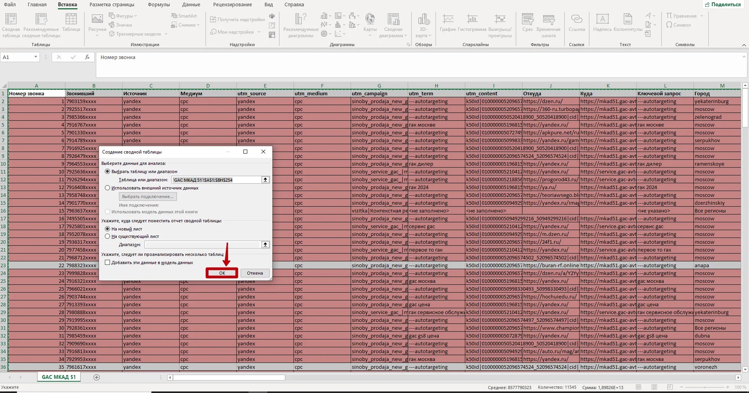Expand the Уравнение (Equation) dropdown
Viewport: 749px width, 393px height.
[x=702, y=16]
